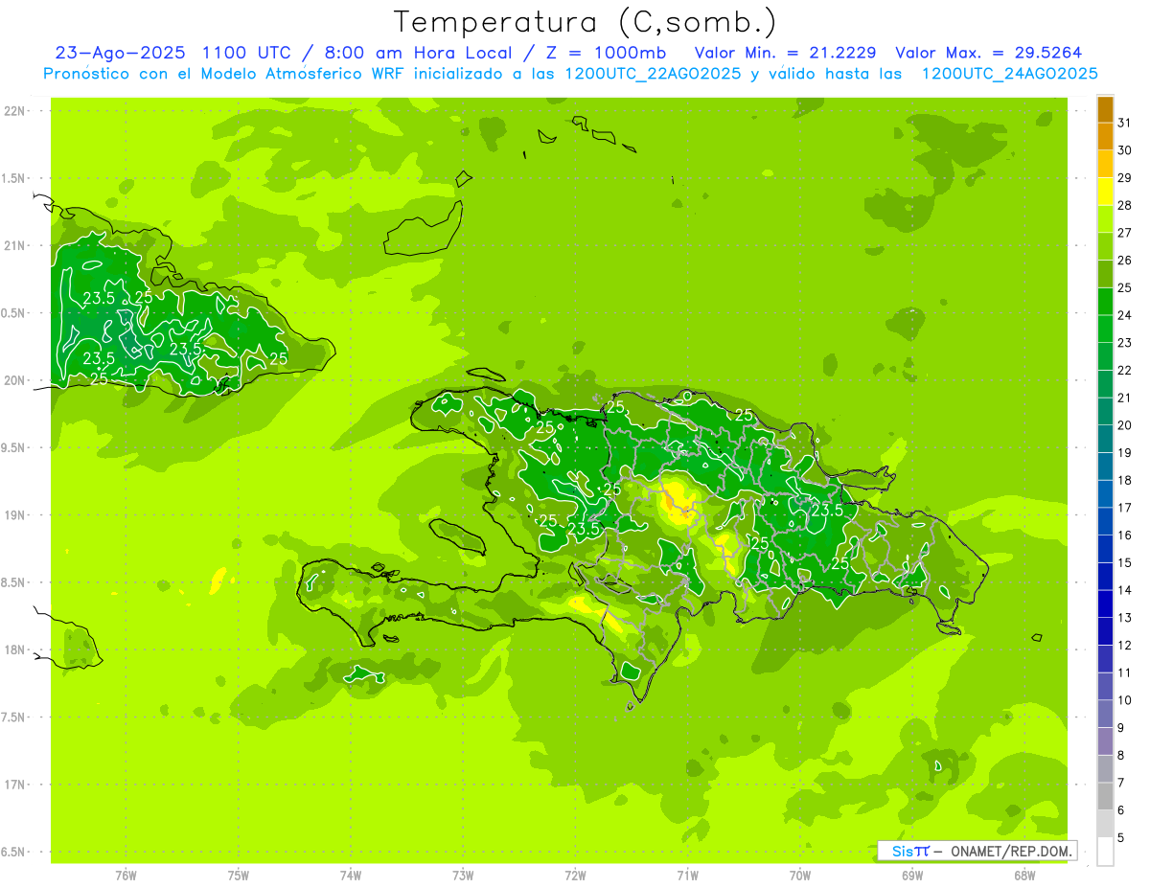Screen dimensions: 1150x888
Task: Click the "ONAMET/REP.DOM." credit label
Action: click(1010, 851)
